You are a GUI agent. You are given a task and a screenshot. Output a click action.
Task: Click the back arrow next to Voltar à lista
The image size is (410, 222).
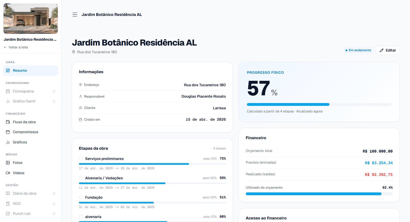(x=5, y=47)
